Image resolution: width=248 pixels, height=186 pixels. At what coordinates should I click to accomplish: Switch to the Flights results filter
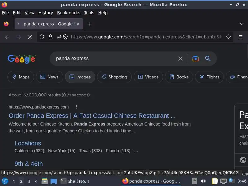[x=210, y=77]
